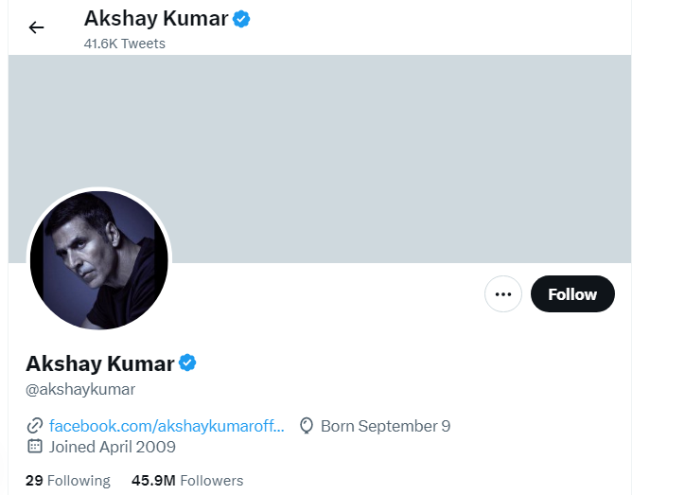
Task: Click the 41.6K Tweets count
Action: click(124, 44)
